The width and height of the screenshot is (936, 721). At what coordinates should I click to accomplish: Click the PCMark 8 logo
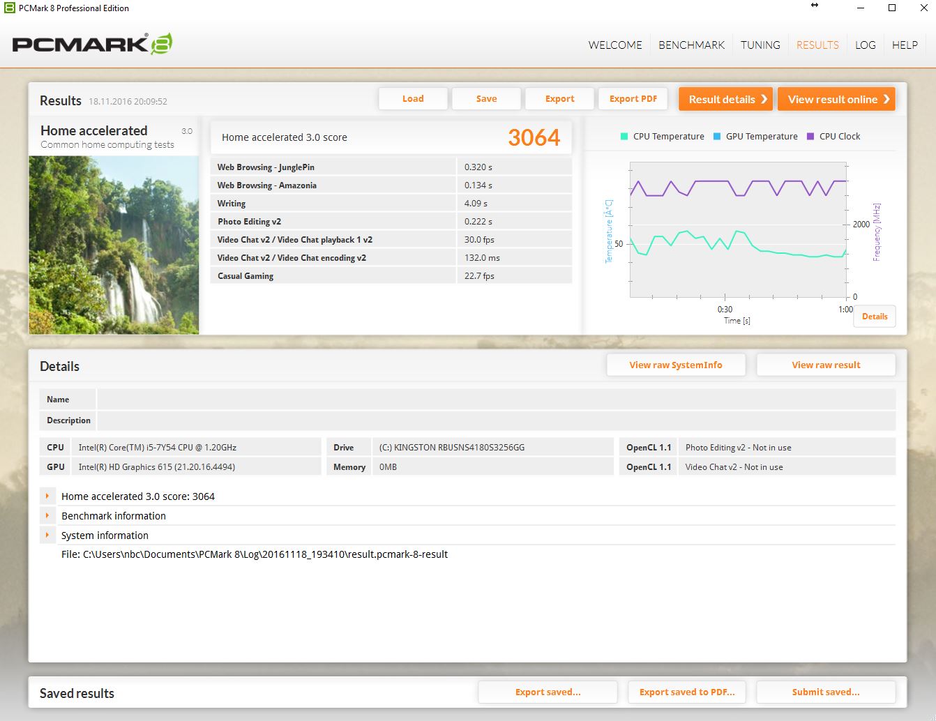(x=92, y=44)
